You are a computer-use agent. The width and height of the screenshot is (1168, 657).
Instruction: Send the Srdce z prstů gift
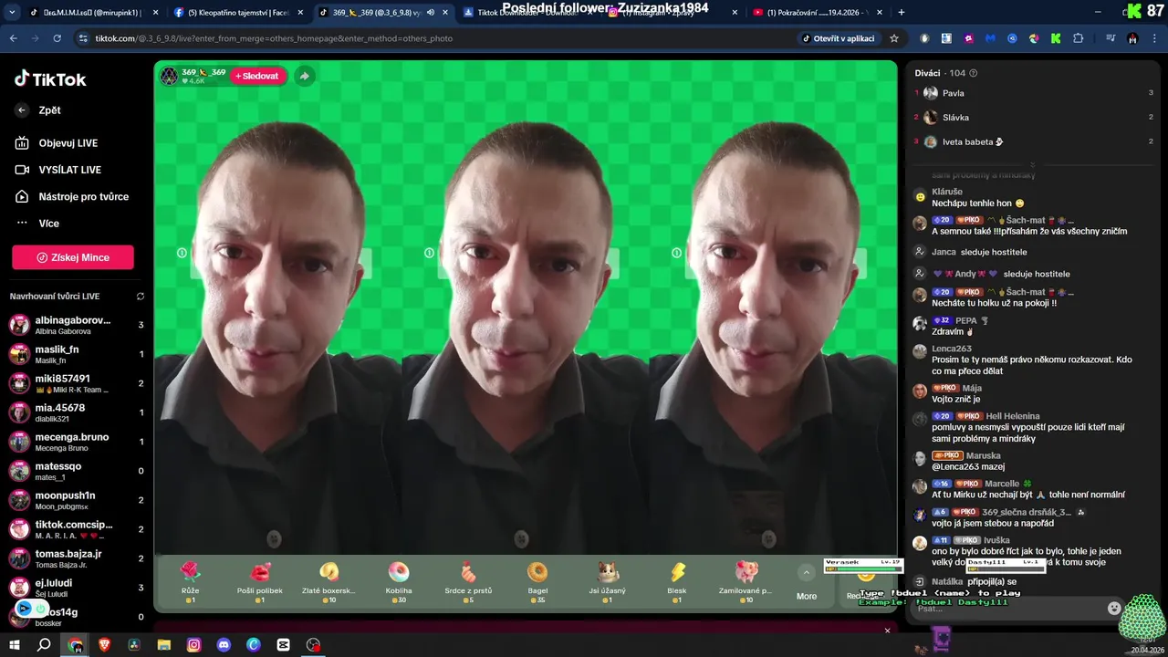pos(468,581)
